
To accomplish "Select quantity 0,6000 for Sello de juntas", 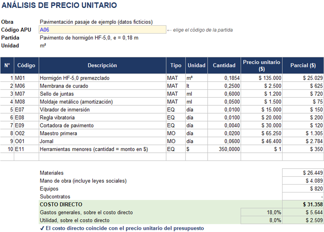I will pos(224,94).
